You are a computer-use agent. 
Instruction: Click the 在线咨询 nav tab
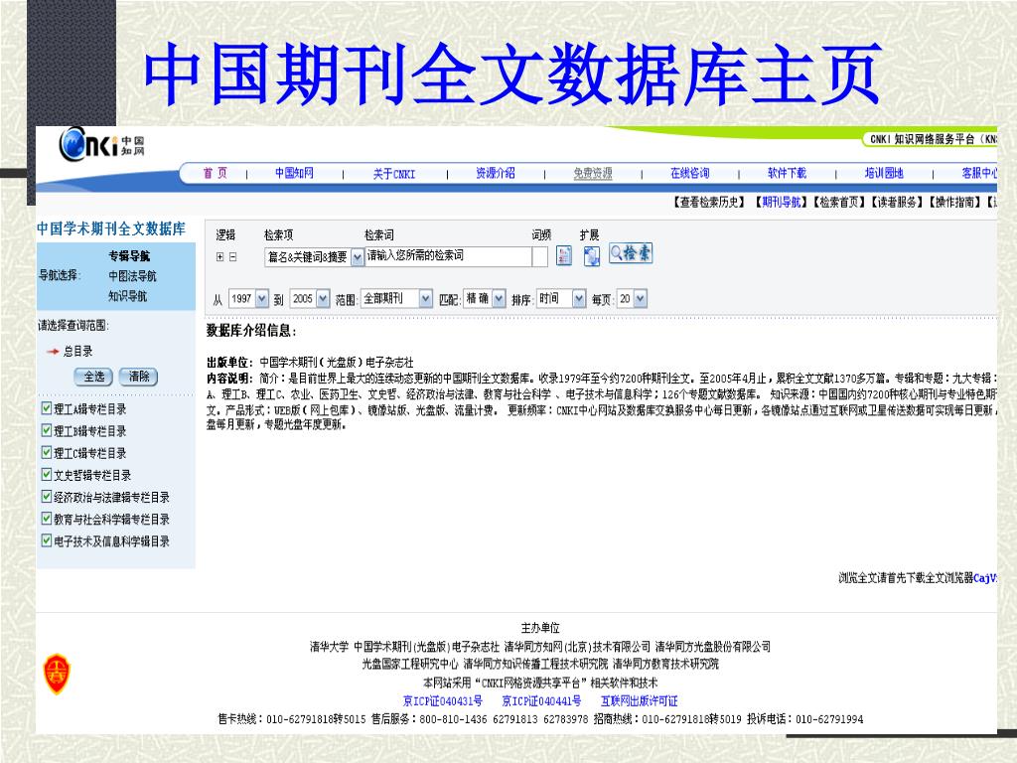click(x=690, y=173)
